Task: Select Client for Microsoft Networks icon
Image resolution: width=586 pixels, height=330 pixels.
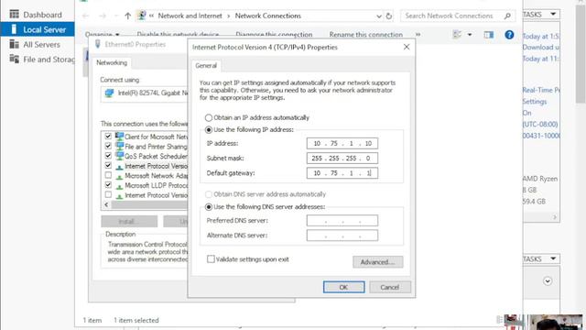Action: pyautogui.click(x=119, y=137)
